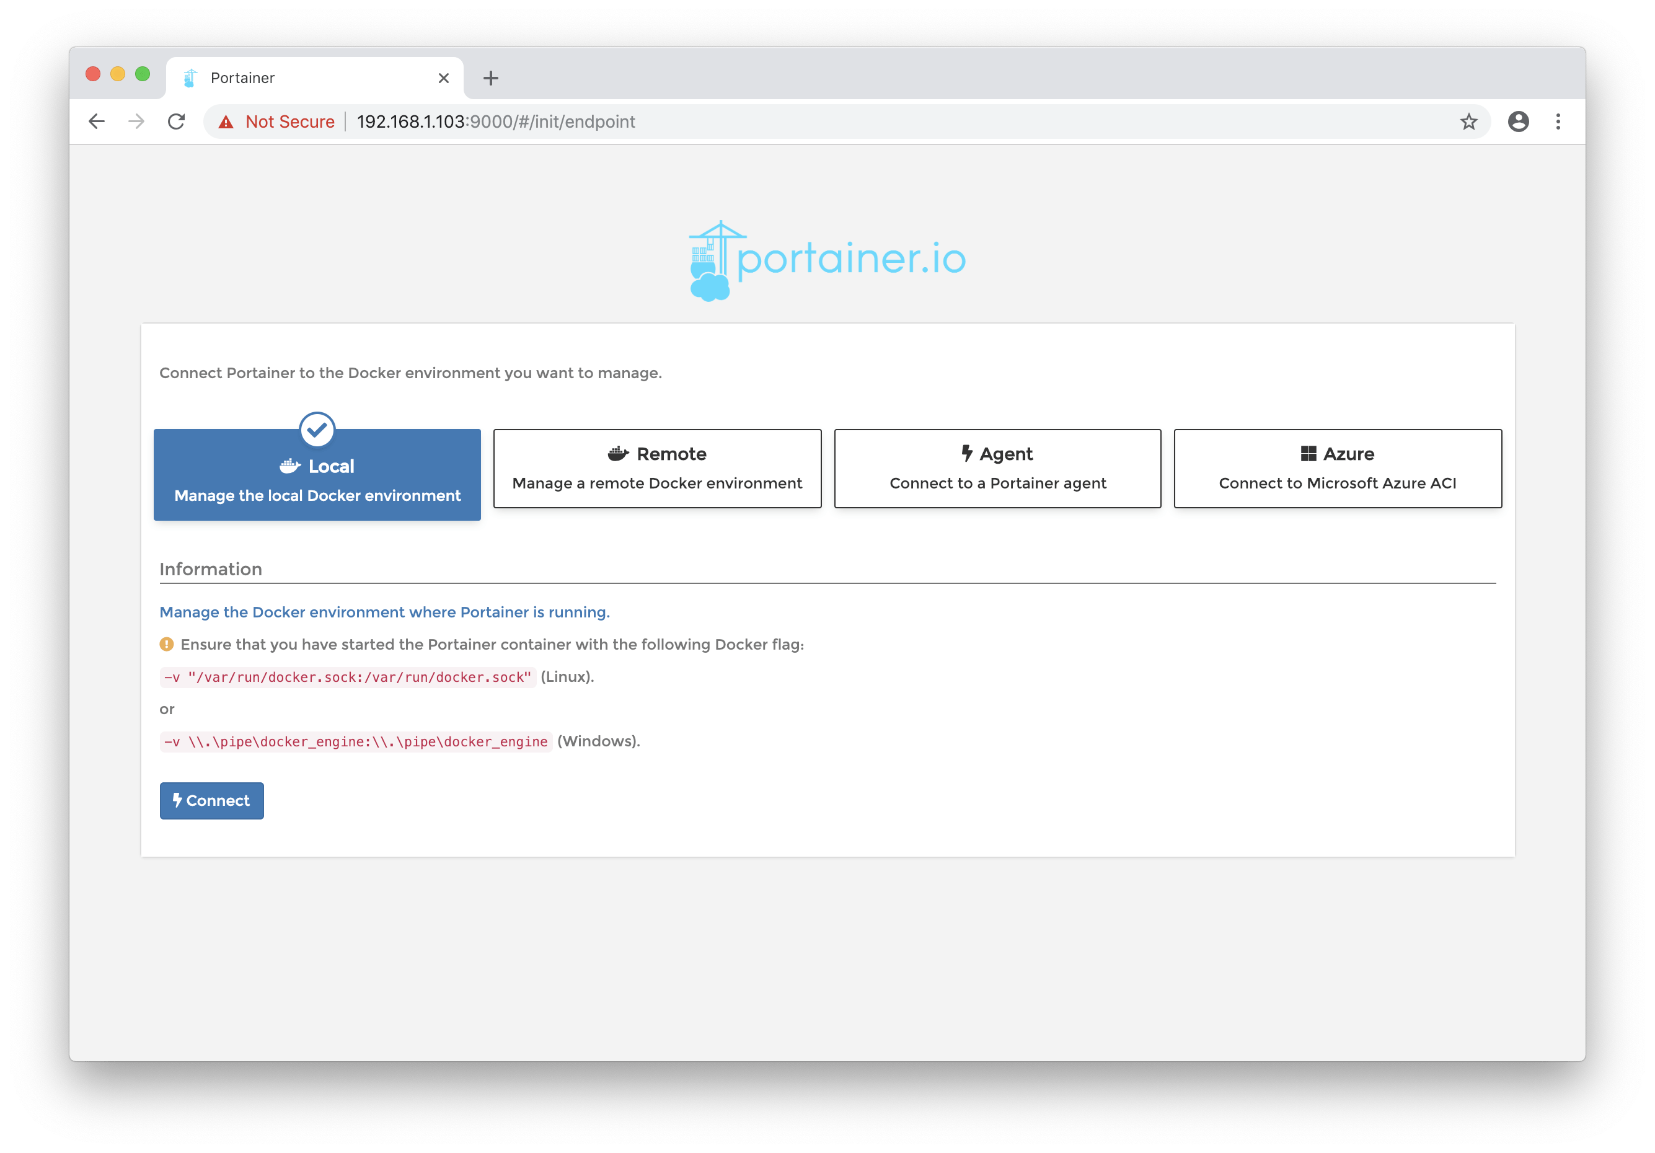
Task: Select the Remote Docker environment option
Action: click(658, 469)
